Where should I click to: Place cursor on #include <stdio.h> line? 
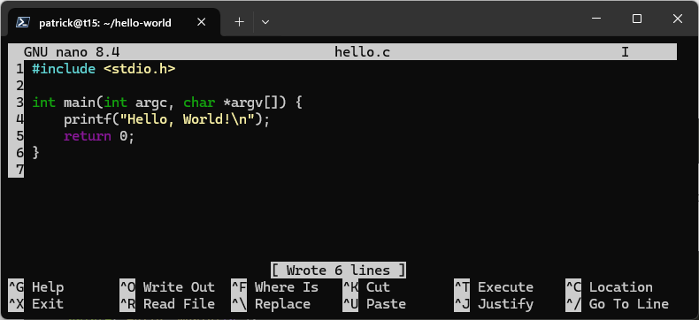click(104, 69)
